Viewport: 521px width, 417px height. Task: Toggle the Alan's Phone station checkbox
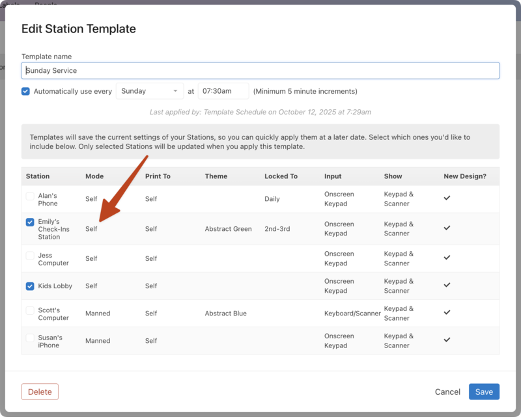point(30,196)
